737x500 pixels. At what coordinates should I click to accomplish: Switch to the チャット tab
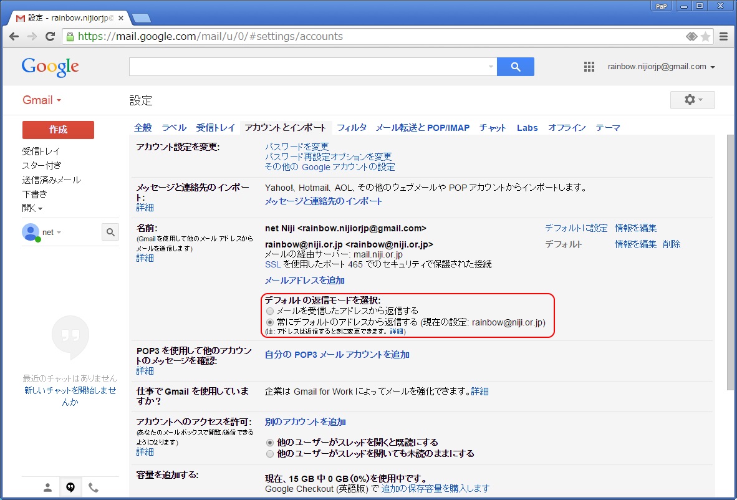[493, 128]
